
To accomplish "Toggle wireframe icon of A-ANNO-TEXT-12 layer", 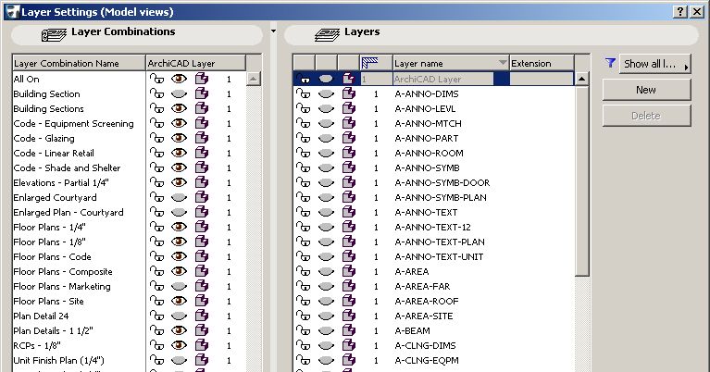I will click(x=349, y=227).
